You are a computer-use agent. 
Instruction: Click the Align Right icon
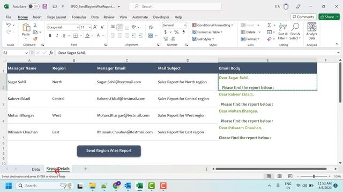[126, 36]
